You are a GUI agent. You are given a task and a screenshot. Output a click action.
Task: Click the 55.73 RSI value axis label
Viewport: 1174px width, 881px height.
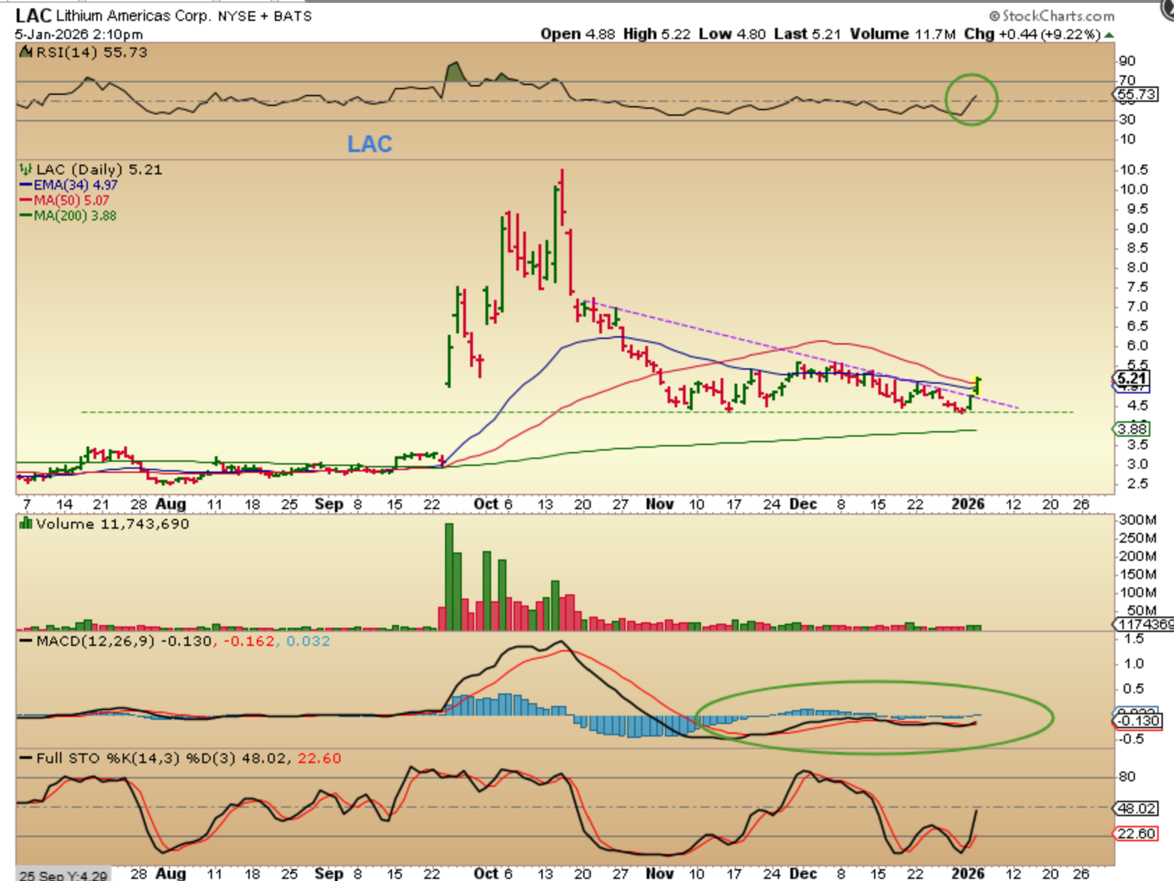click(1136, 94)
